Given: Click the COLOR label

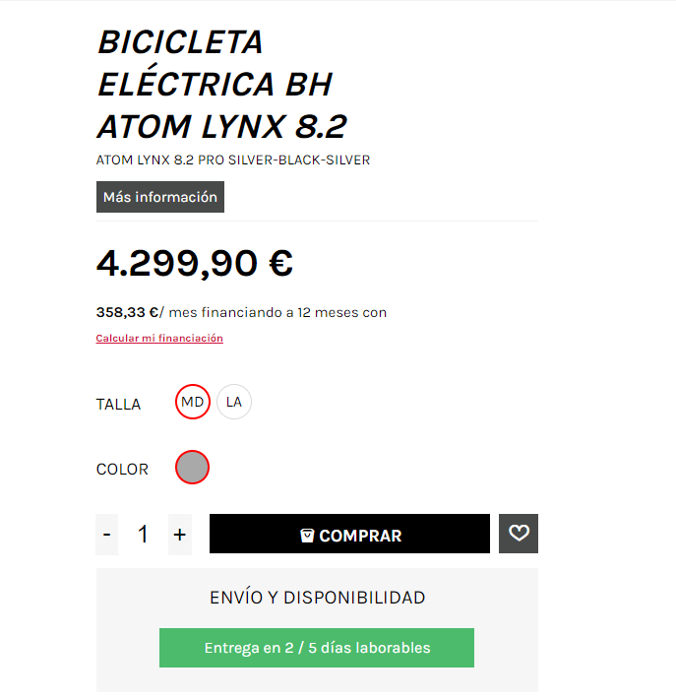Looking at the screenshot, I should pyautogui.click(x=122, y=470).
